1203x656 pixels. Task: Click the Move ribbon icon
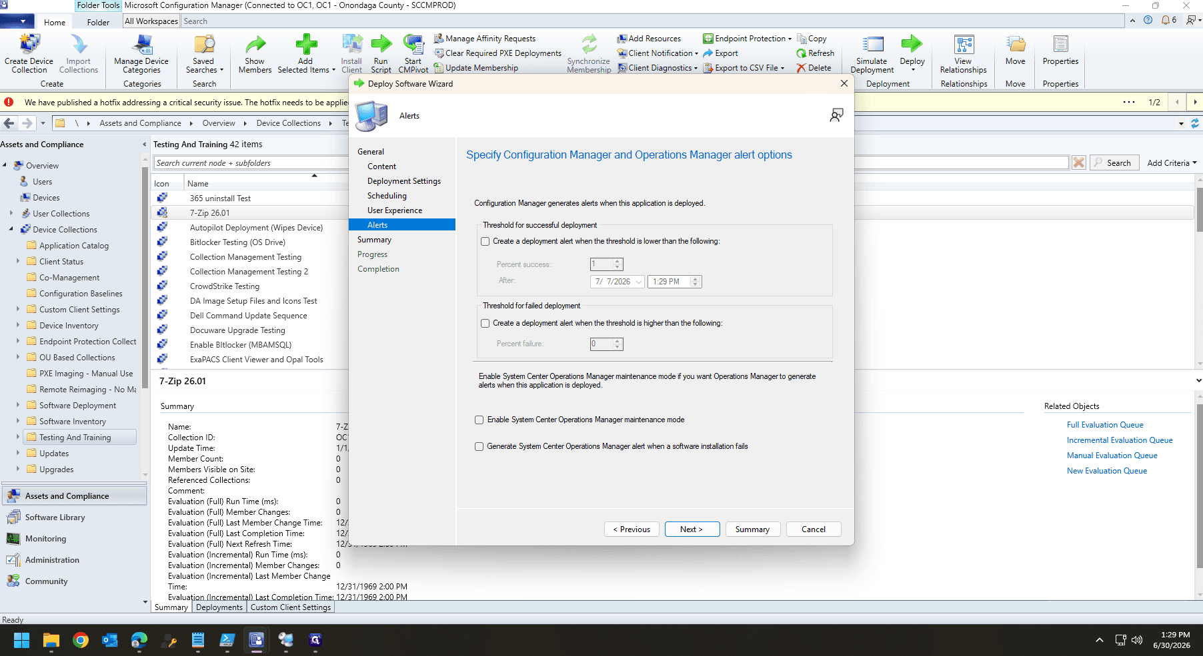point(1016,50)
